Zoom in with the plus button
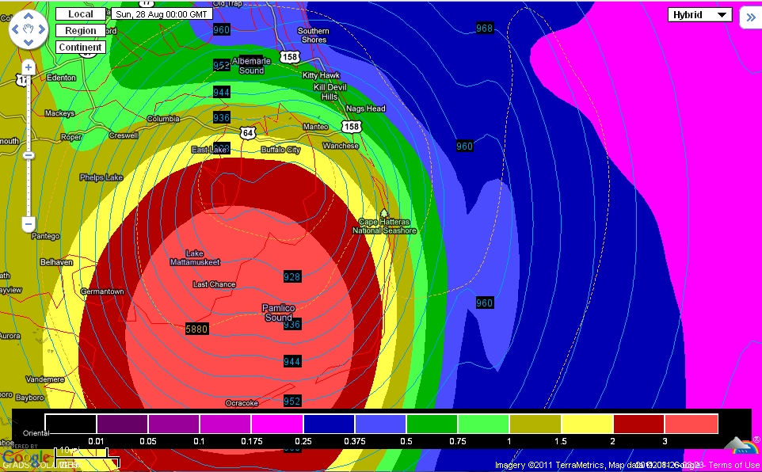 point(29,67)
